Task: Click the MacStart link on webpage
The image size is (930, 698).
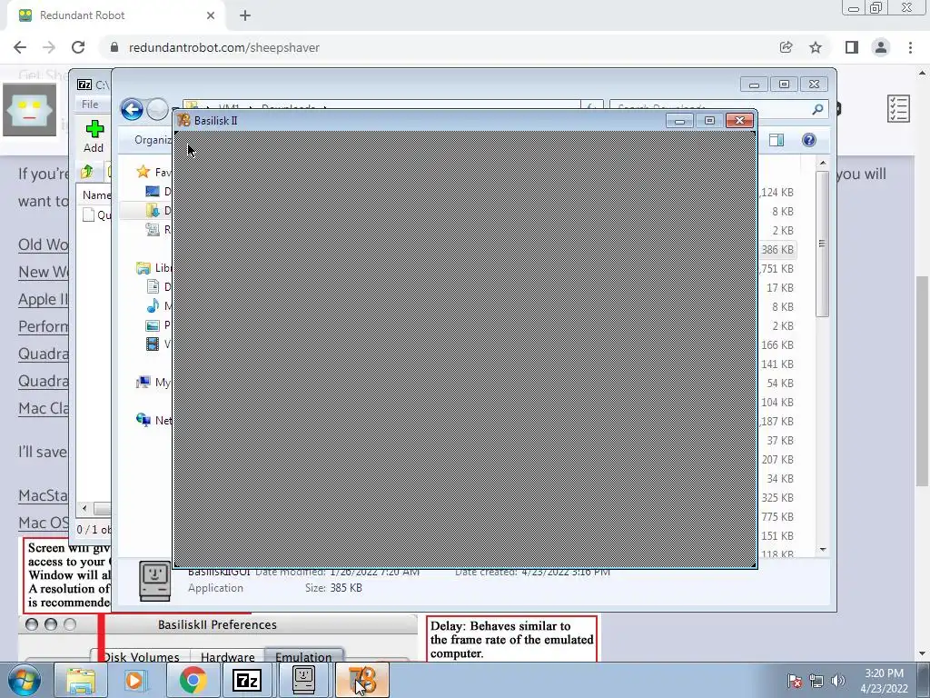Action: (x=43, y=495)
